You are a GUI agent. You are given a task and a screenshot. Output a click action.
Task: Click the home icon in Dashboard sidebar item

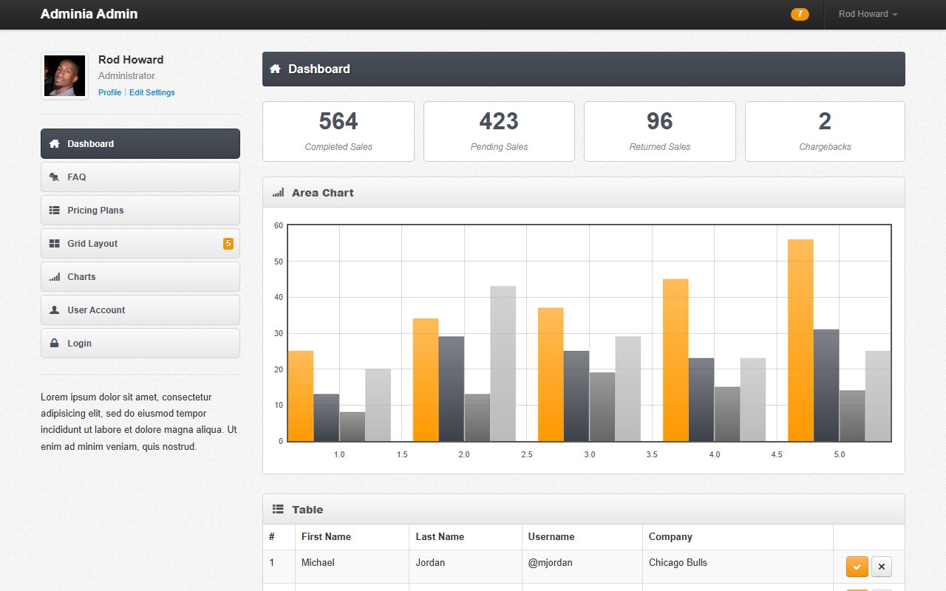point(54,144)
